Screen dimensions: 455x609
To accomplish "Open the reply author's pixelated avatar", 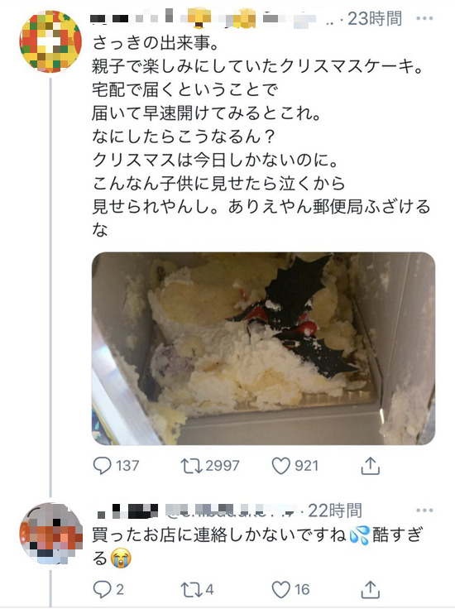I will click(x=51, y=534).
